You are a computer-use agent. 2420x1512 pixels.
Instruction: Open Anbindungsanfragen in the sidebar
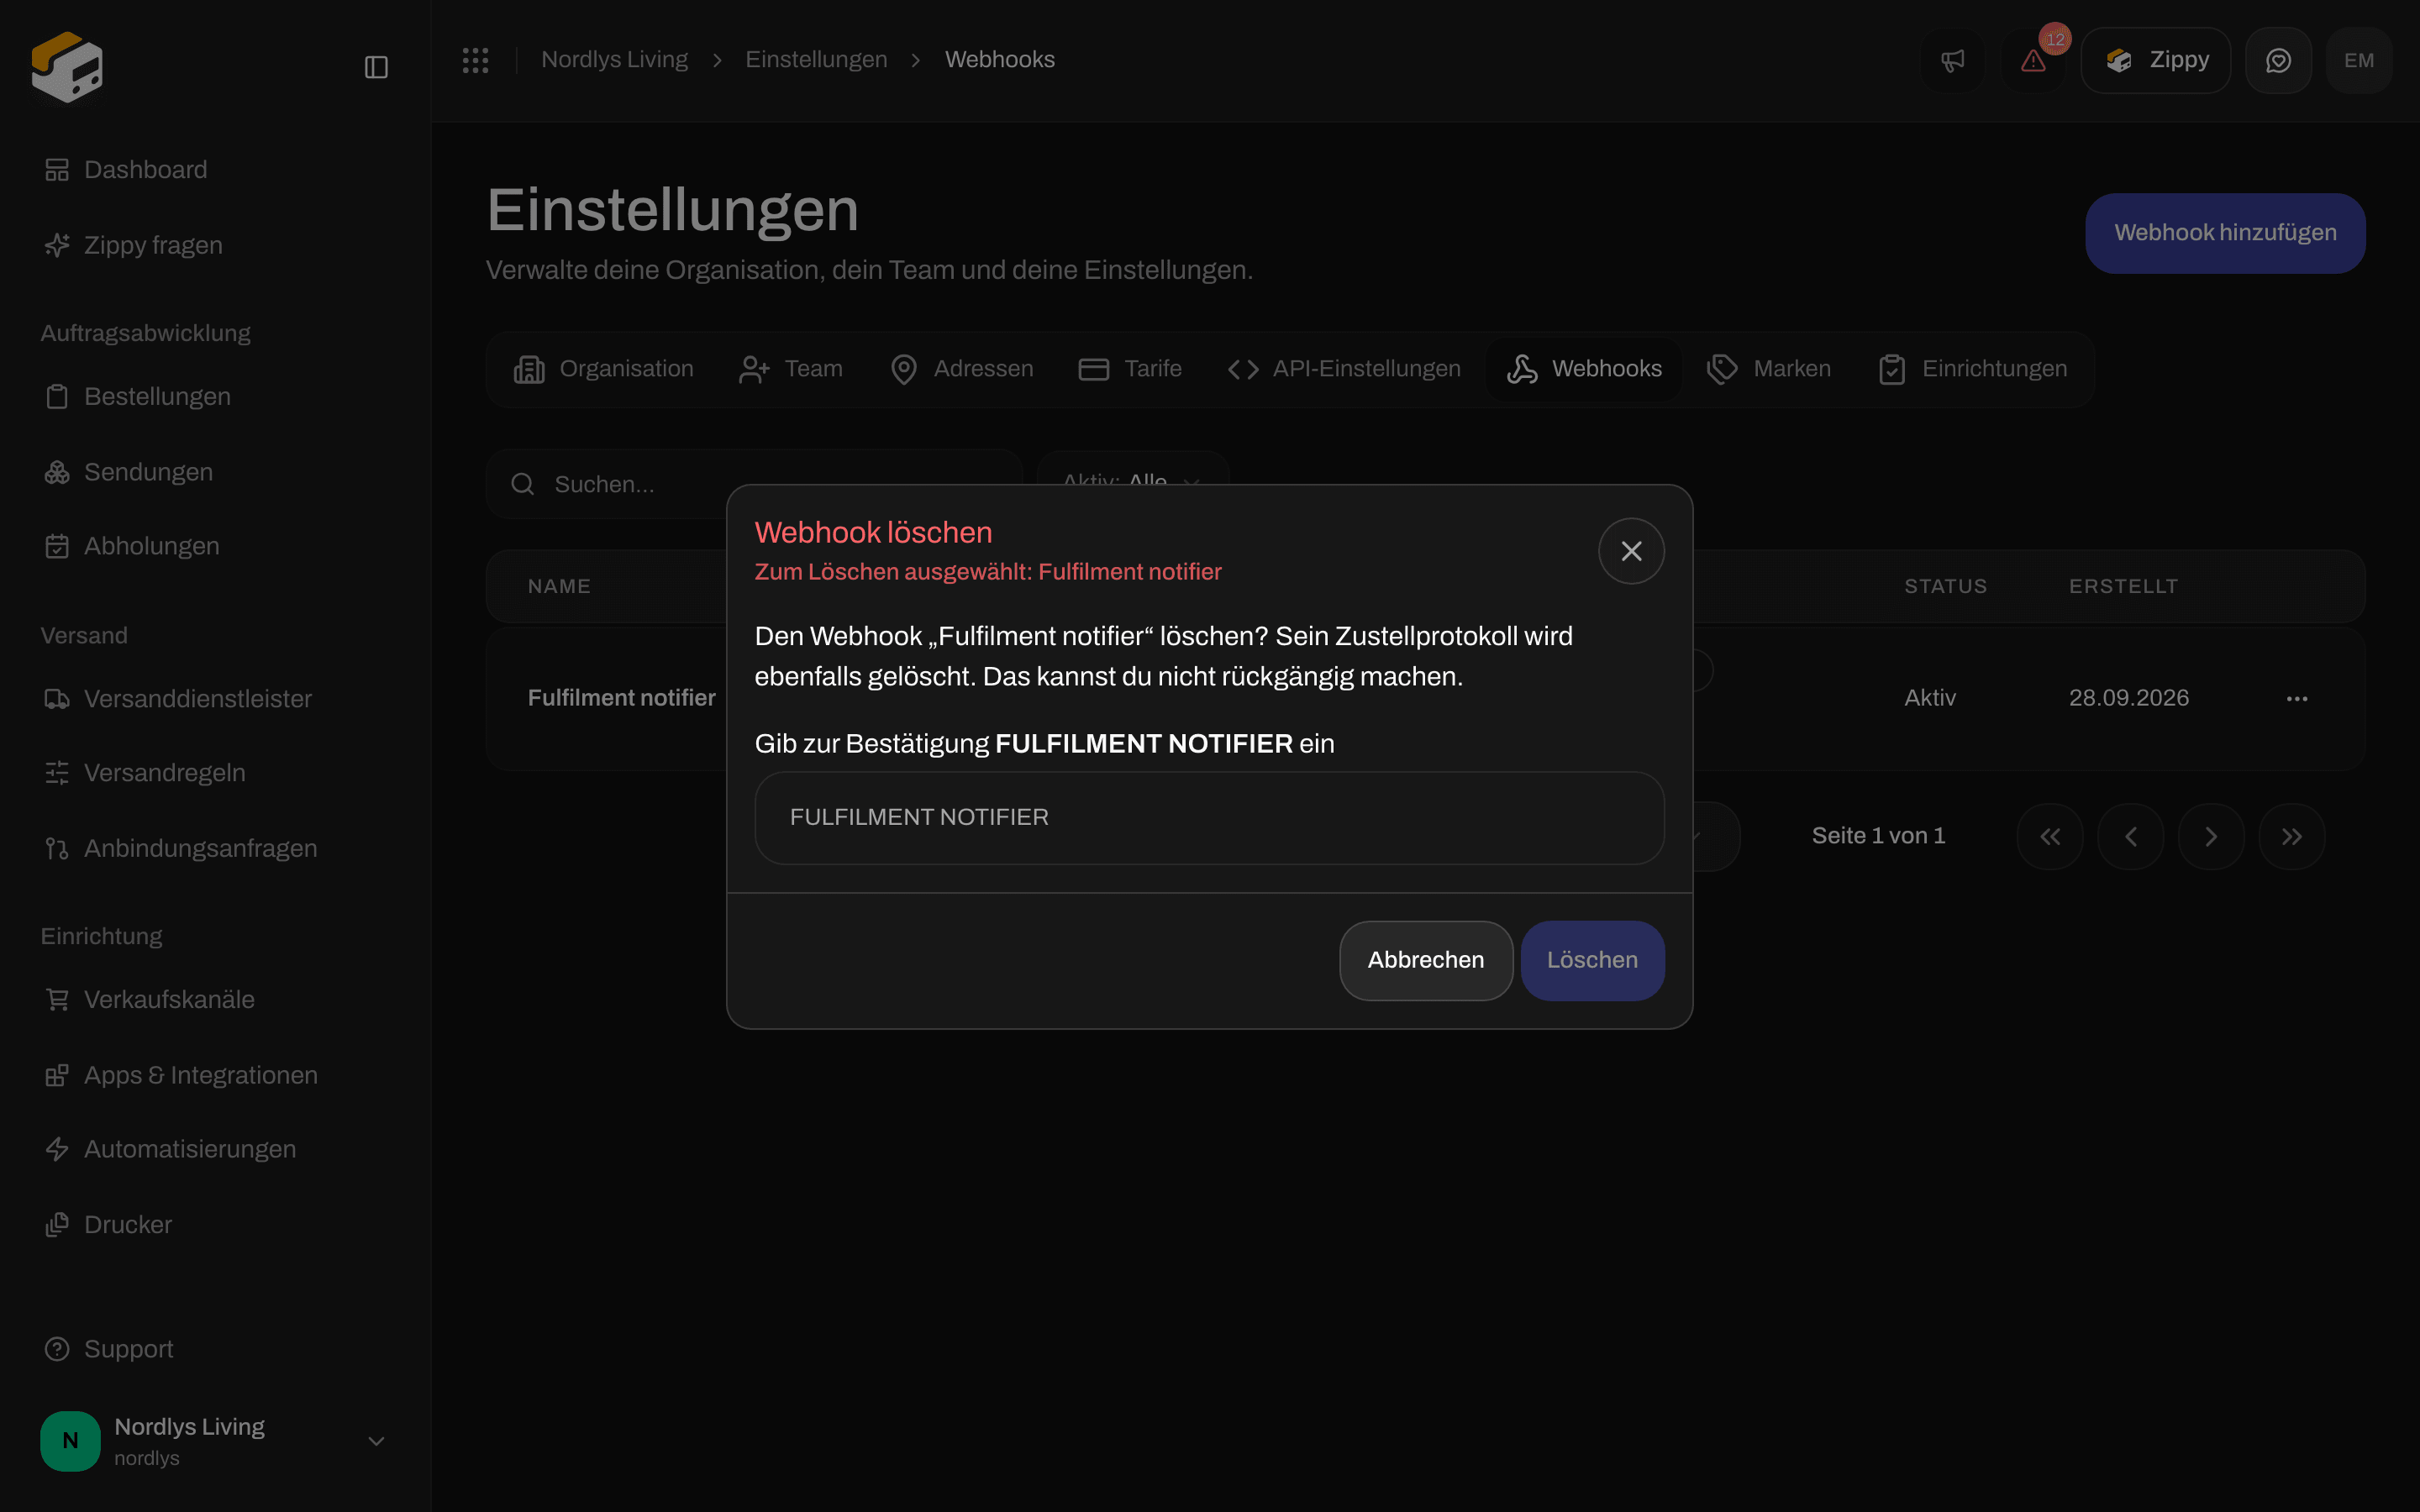pos(216,848)
